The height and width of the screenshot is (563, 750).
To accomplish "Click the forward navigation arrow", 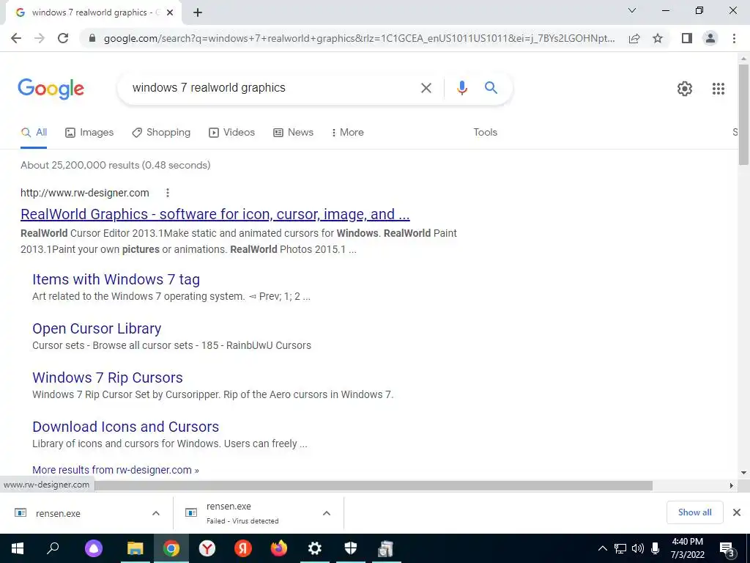I will pos(40,38).
